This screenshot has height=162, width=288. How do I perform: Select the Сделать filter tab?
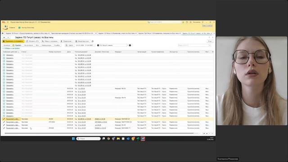coord(17,45)
